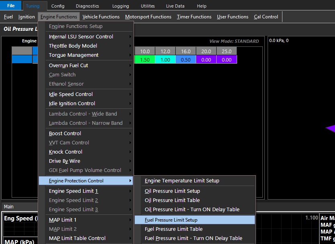Select the green 1.50 table cell
Viewport: 335px width, 244px height.
[x=145, y=60]
